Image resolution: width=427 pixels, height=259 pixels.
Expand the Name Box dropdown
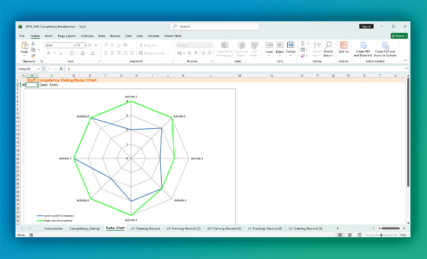[x=38, y=69]
